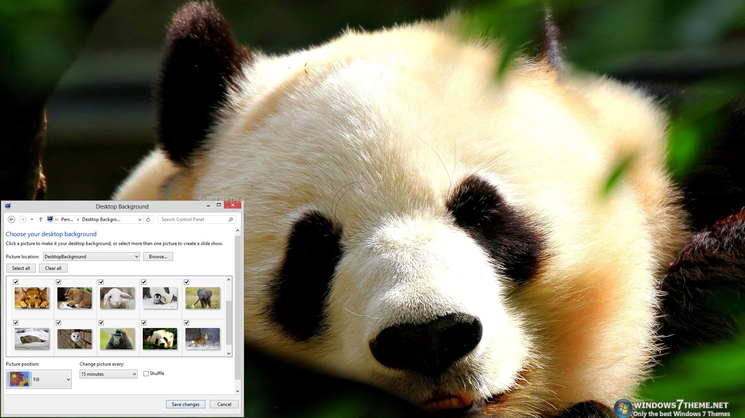Select the penguin wallpaper thumbnail

pos(160,298)
